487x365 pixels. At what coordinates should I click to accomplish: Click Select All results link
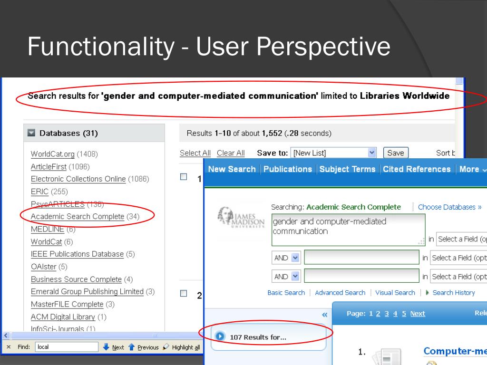coord(195,153)
